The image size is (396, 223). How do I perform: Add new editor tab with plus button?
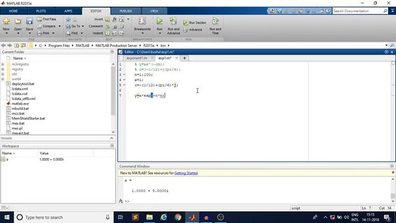coord(184,58)
